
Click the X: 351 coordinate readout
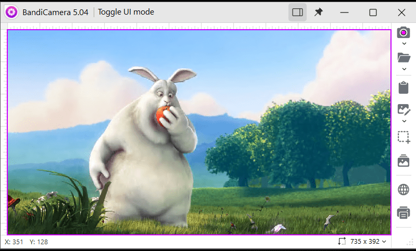[14, 242]
